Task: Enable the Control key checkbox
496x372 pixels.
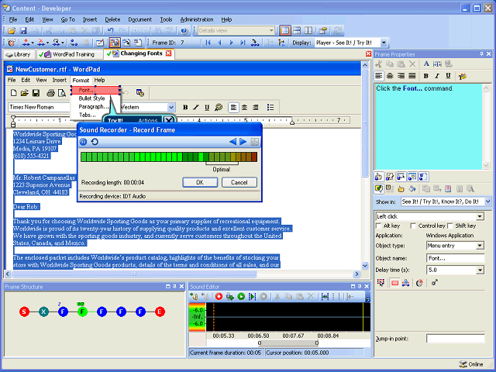Action: click(413, 226)
